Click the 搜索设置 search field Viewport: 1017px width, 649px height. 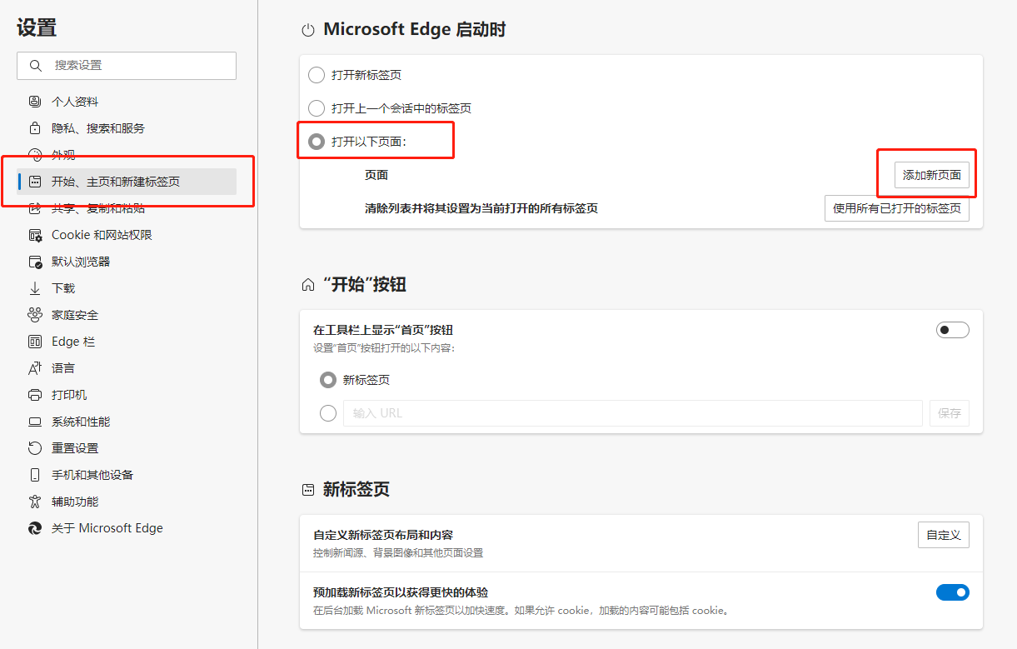tap(127, 66)
